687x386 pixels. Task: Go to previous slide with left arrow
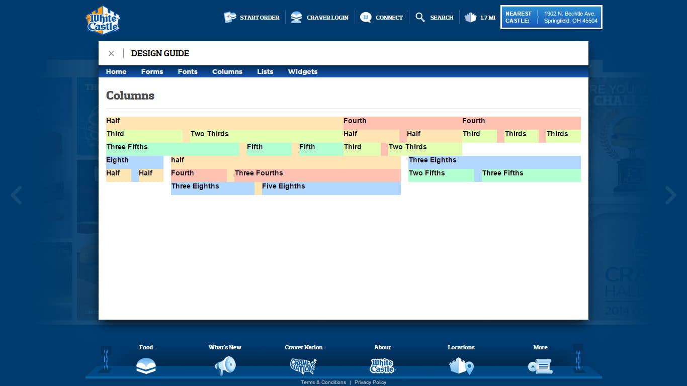click(x=17, y=195)
